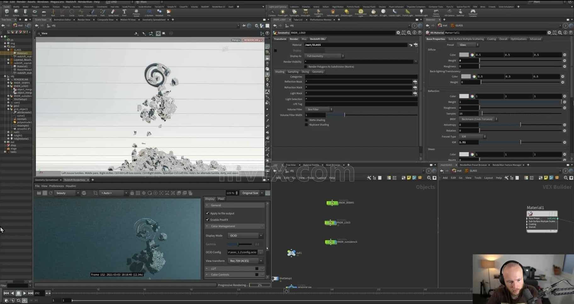Select the L-System shelf tool
The height and width of the screenshot is (304, 574).
tap(149, 13)
